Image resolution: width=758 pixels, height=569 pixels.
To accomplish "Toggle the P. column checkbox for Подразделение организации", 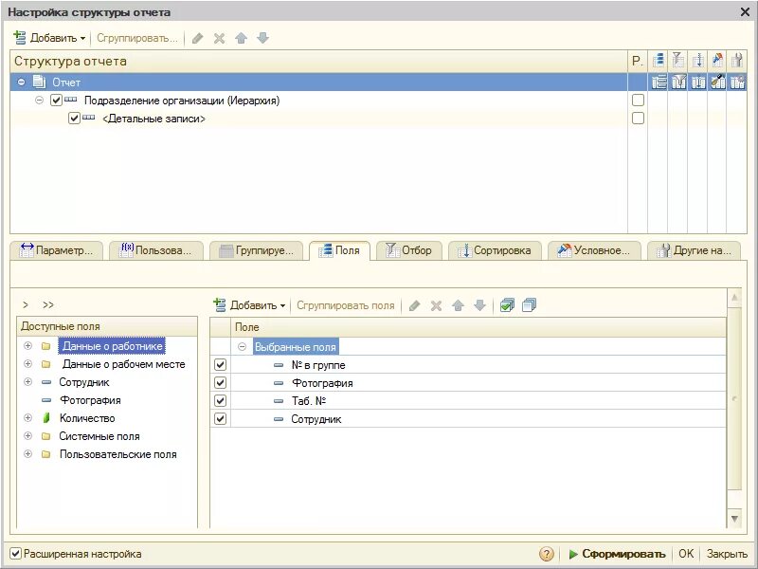I will pyautogui.click(x=638, y=101).
